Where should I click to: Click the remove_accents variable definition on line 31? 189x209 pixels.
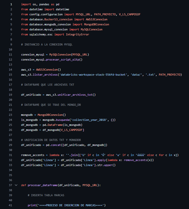[x=32, y=155]
